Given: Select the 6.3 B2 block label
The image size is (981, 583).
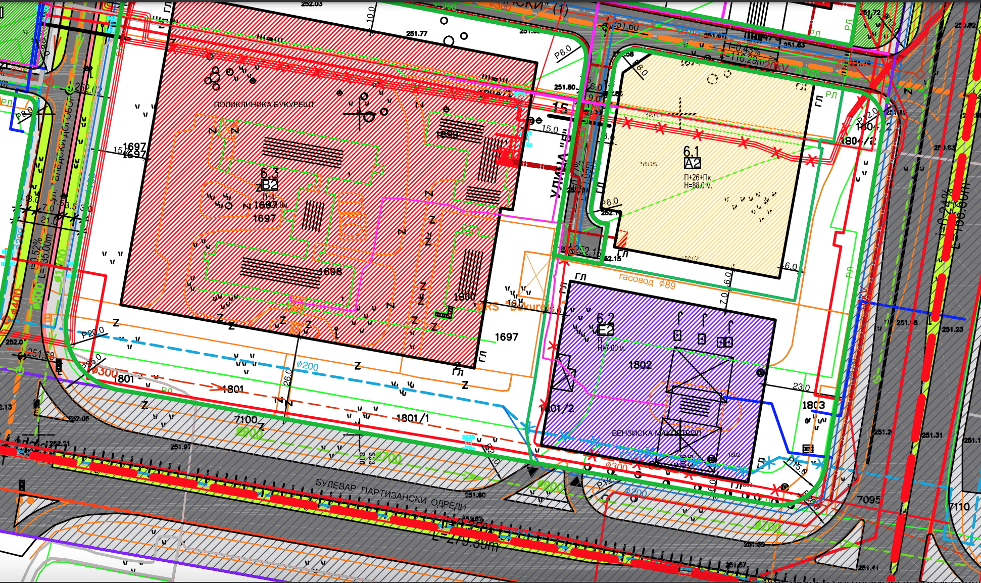Looking at the screenshot, I should pos(269,179).
